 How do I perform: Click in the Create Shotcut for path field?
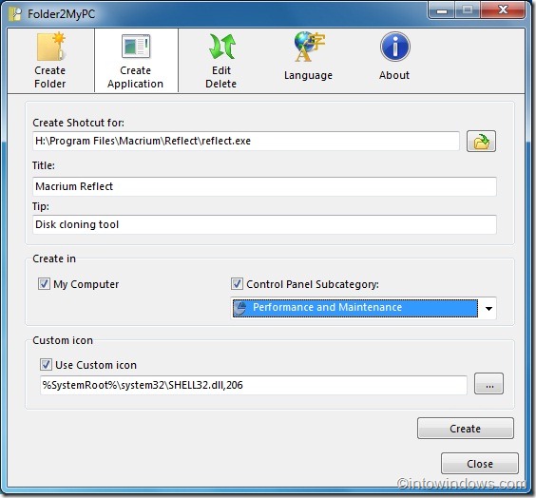click(246, 141)
